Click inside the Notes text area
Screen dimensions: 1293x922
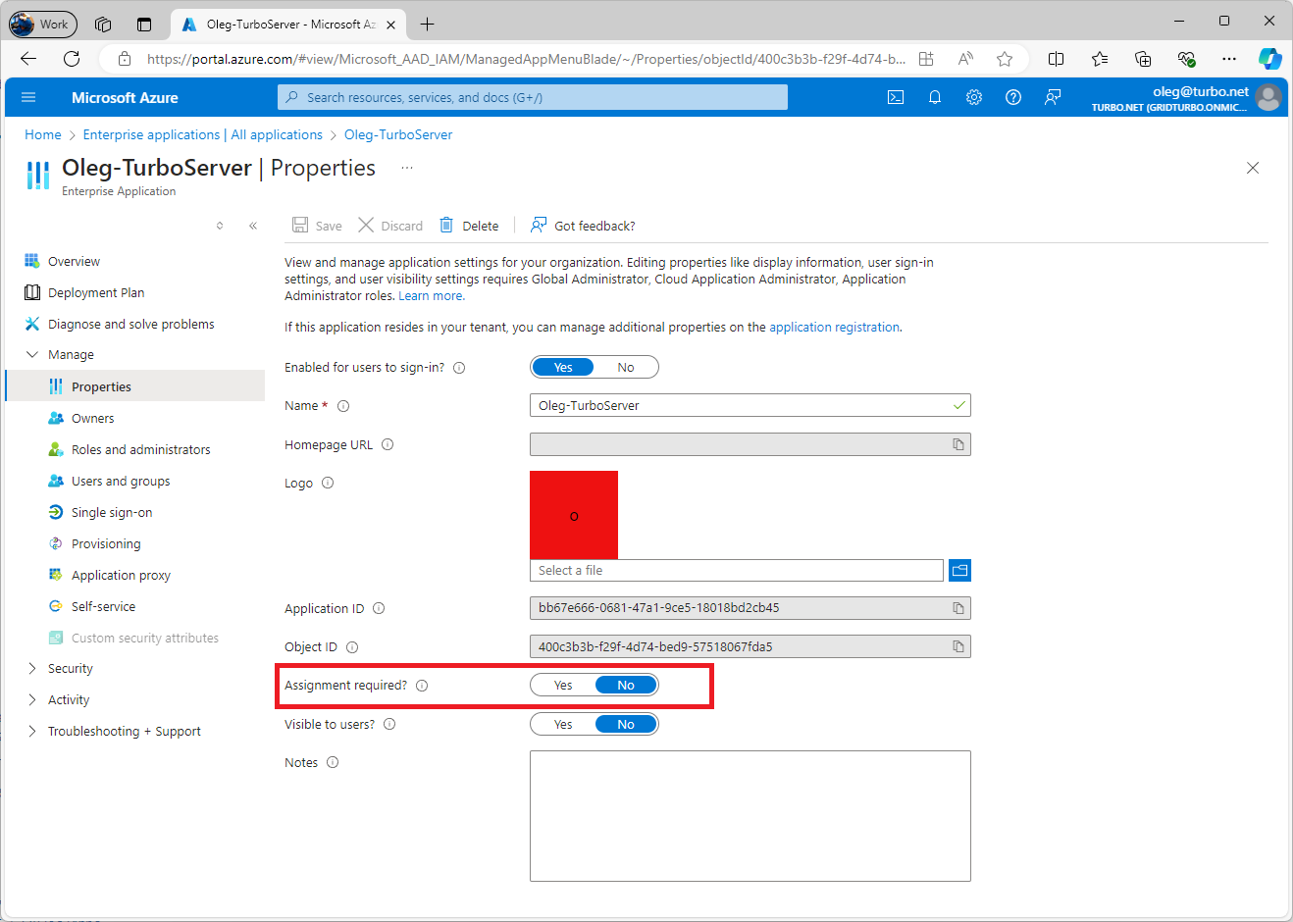tap(750, 814)
